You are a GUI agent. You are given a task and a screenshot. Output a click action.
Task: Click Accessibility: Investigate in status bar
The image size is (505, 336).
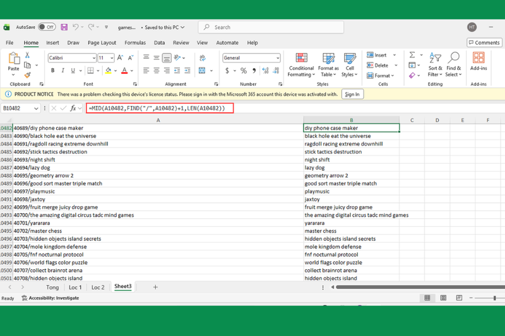click(50, 298)
